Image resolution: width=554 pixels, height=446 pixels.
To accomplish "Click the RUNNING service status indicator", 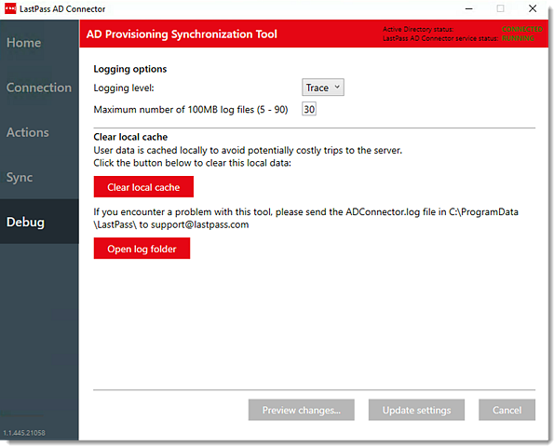I will coord(518,38).
